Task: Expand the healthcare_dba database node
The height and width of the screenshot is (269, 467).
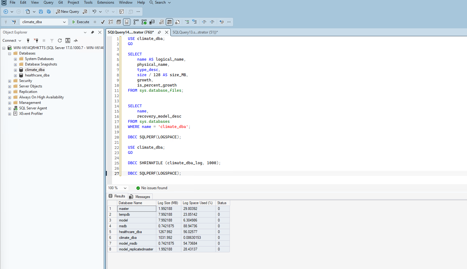Action: pyautogui.click(x=15, y=76)
